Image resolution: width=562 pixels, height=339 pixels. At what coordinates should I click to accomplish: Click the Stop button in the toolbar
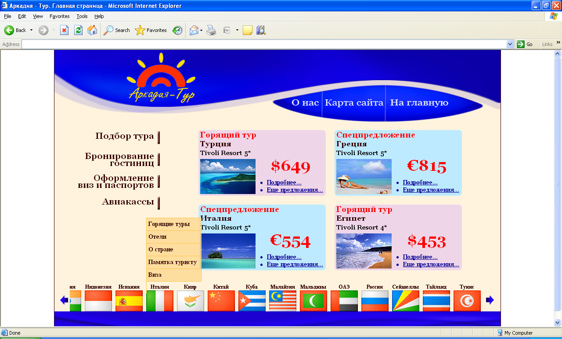click(65, 30)
